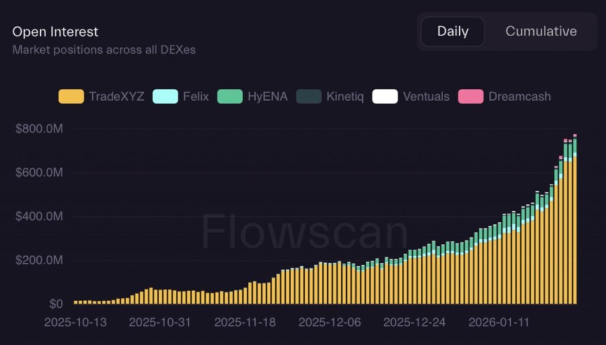This screenshot has height=345, width=606.
Task: Click the dark teal Kinetiq legend swatch
Action: point(308,96)
